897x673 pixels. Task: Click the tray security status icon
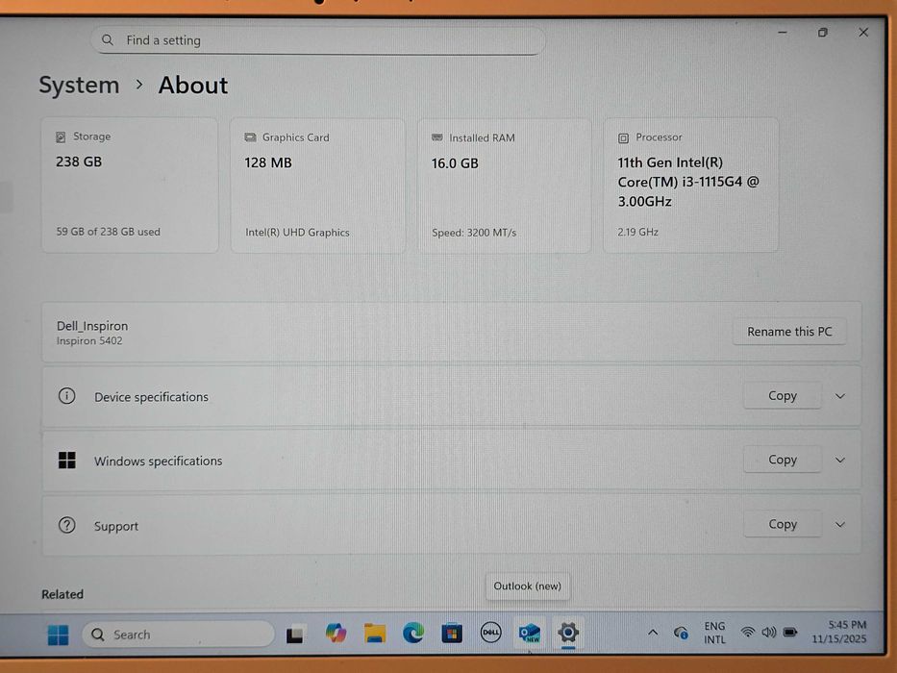pos(680,633)
